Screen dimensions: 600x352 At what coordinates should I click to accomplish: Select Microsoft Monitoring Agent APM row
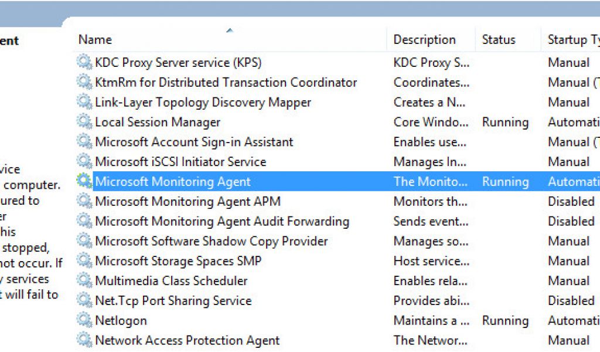pyautogui.click(x=187, y=201)
